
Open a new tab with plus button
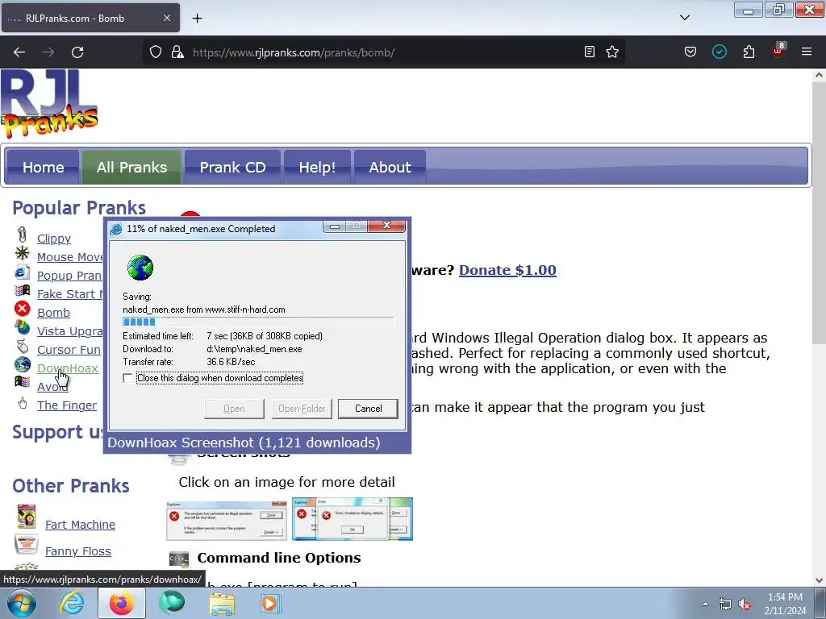[197, 18]
